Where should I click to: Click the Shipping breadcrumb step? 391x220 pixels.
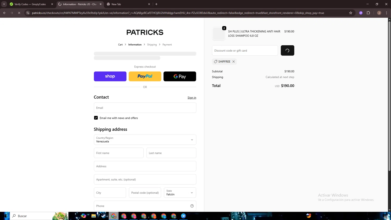[152, 45]
